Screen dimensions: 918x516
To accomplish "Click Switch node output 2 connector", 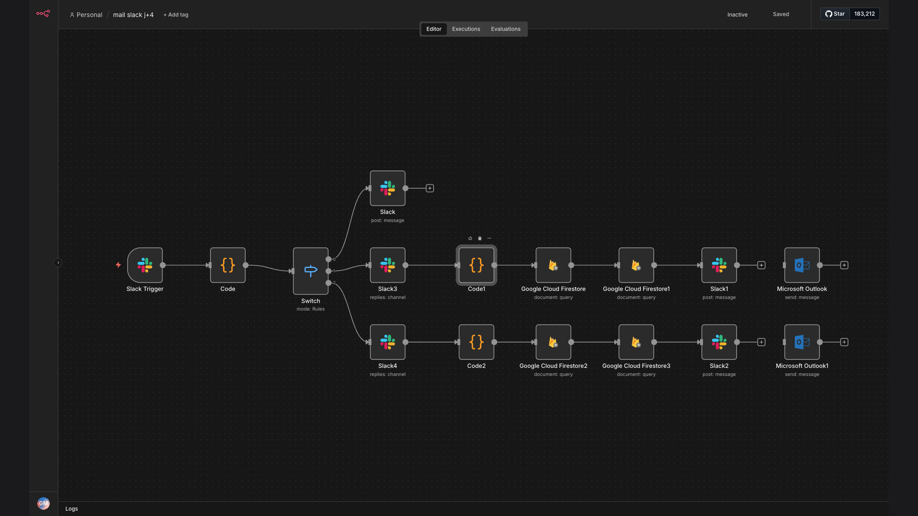I will click(328, 283).
